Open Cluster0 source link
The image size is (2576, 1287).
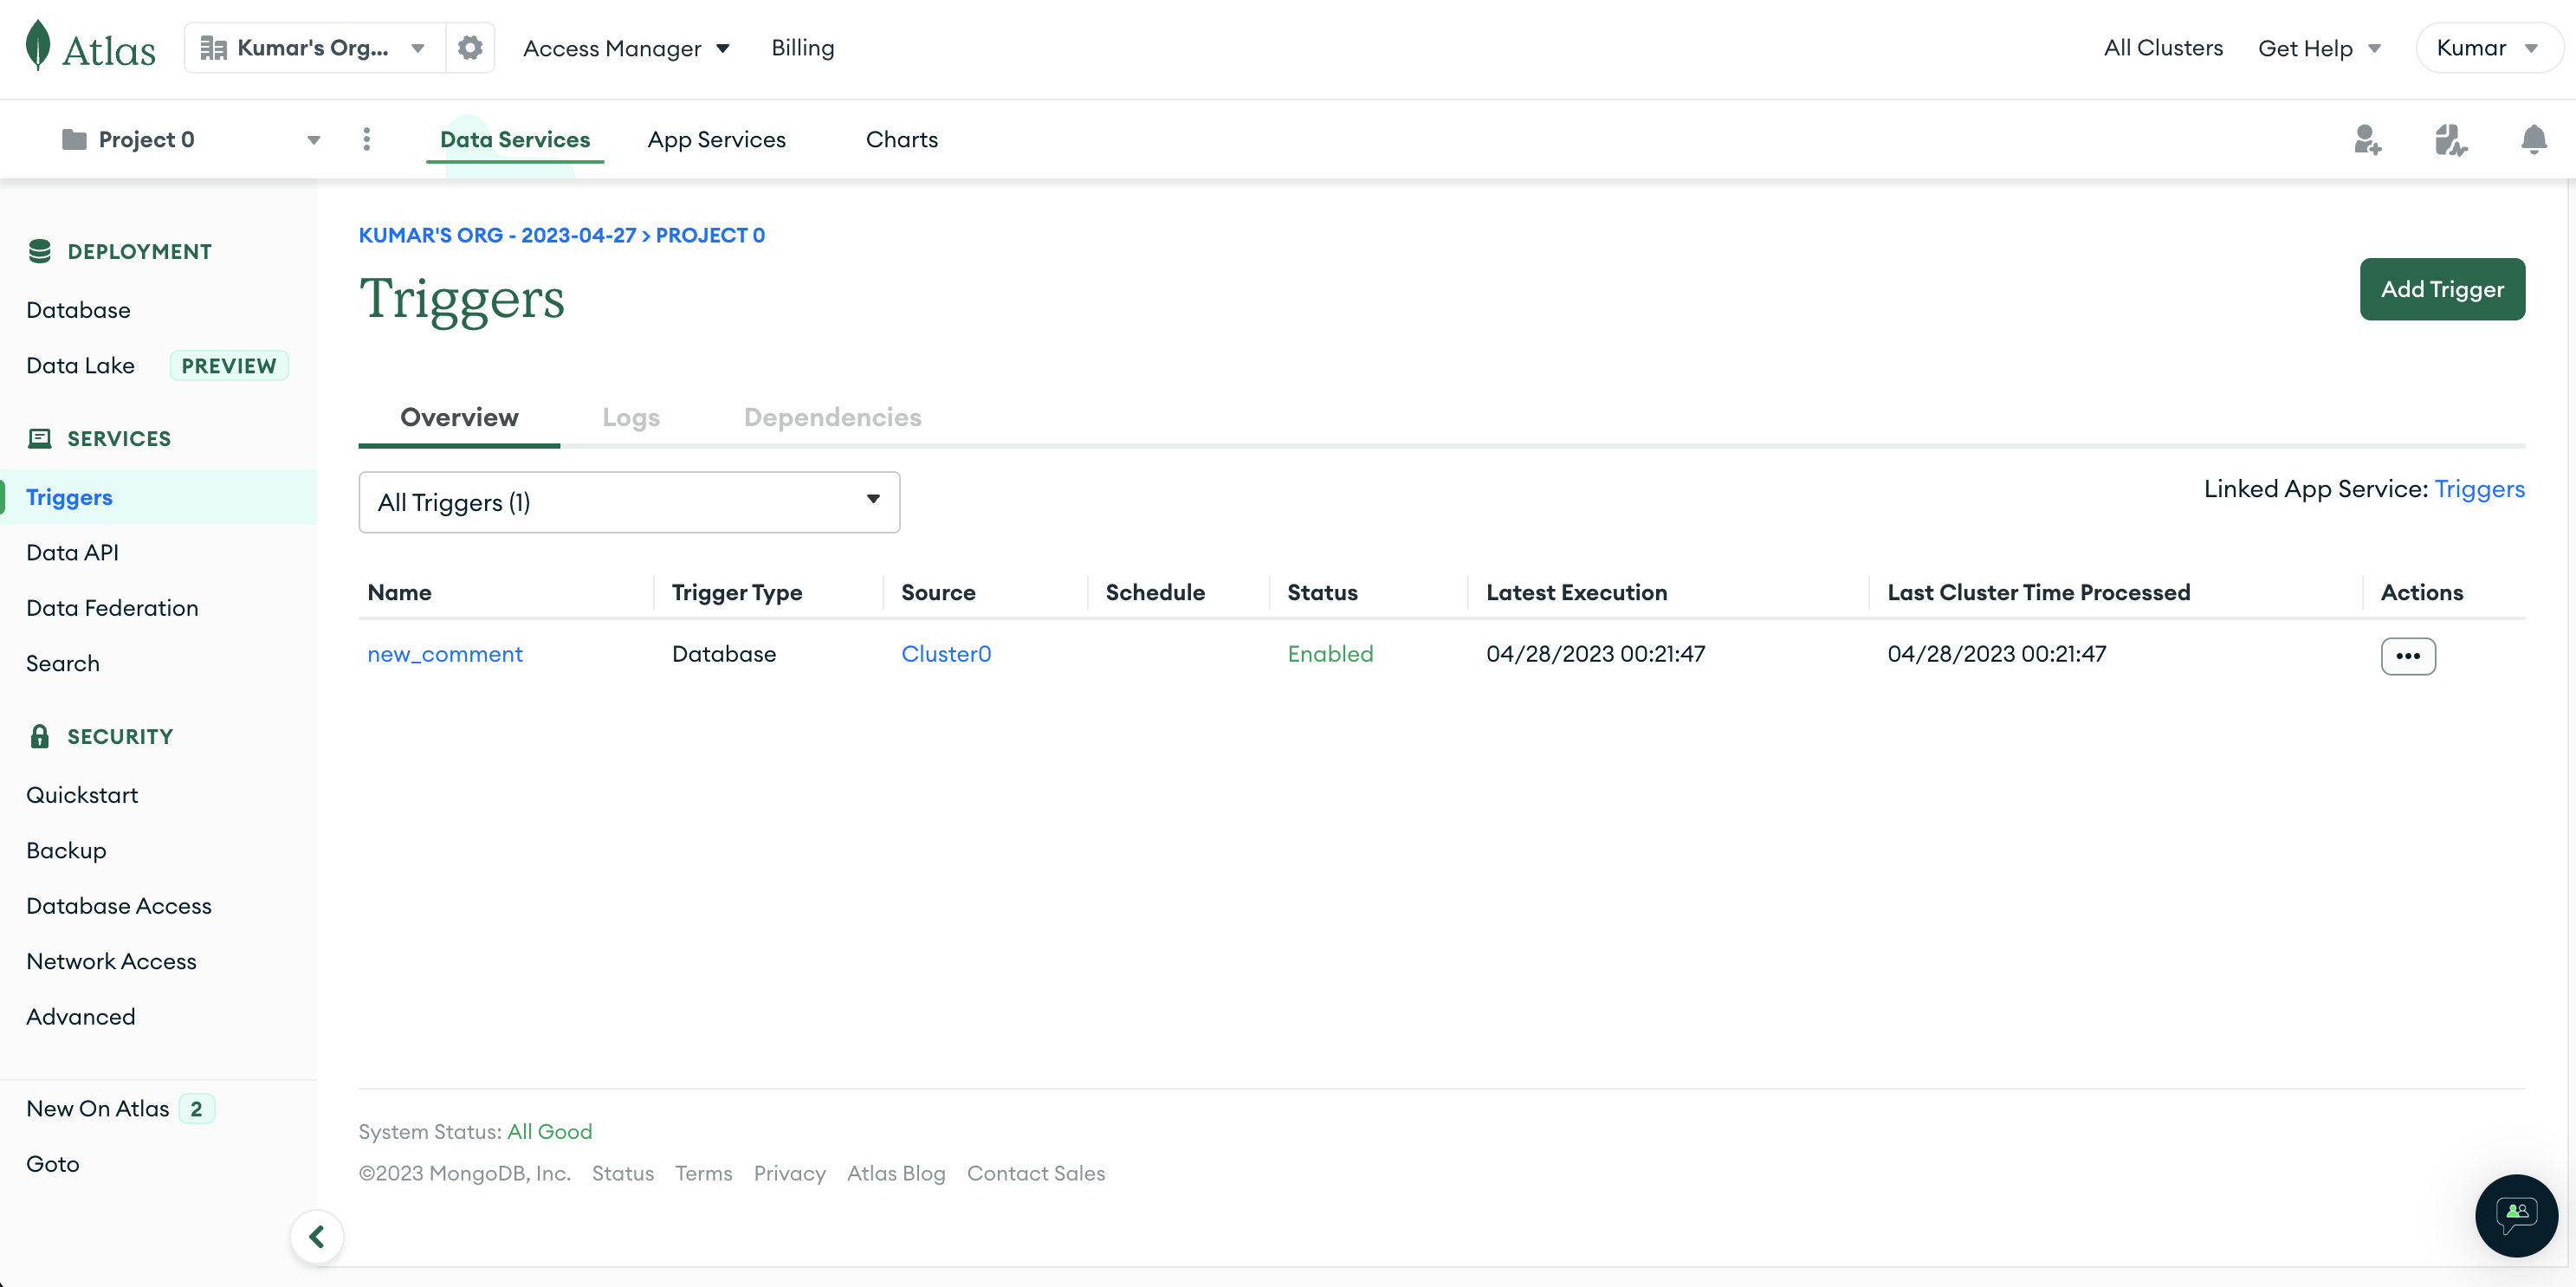pos(946,653)
